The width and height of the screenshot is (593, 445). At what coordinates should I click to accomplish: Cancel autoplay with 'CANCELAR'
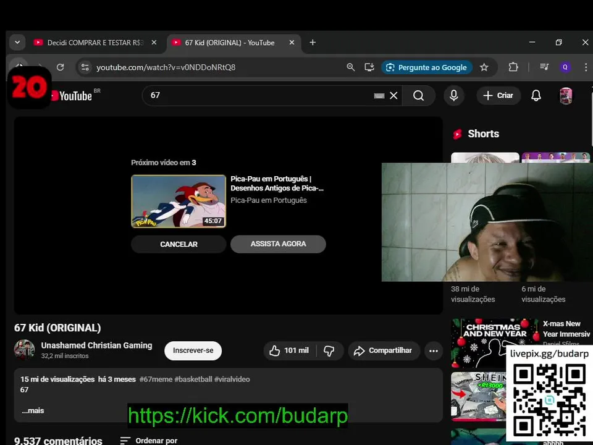(179, 244)
